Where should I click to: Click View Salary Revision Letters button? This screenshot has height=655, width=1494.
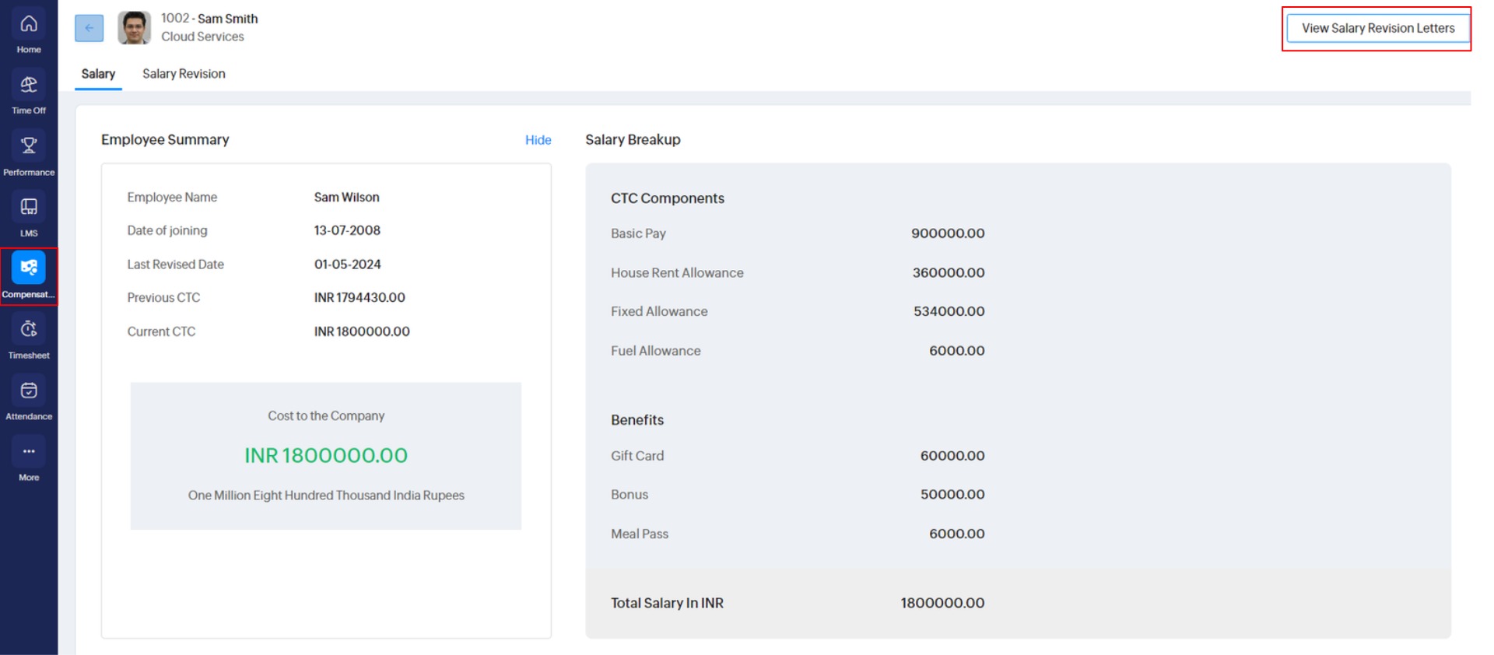tap(1377, 28)
